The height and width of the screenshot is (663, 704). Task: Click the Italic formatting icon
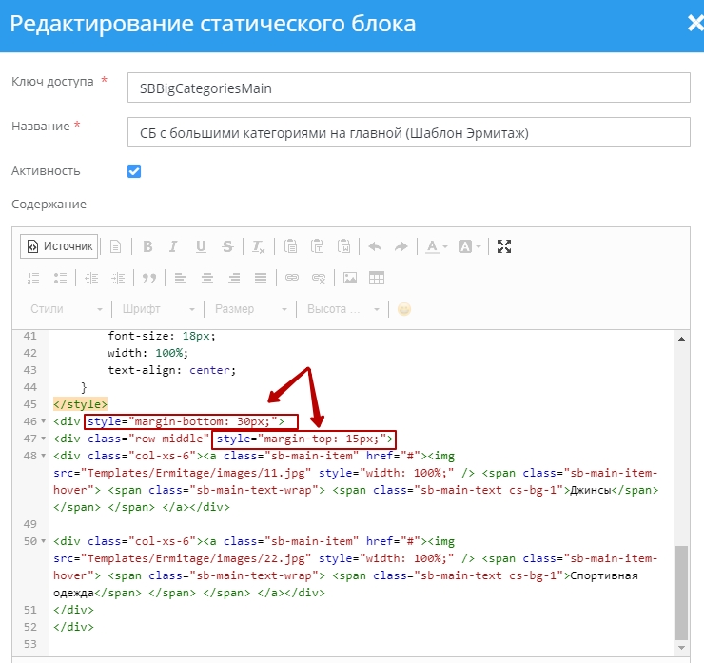[173, 246]
